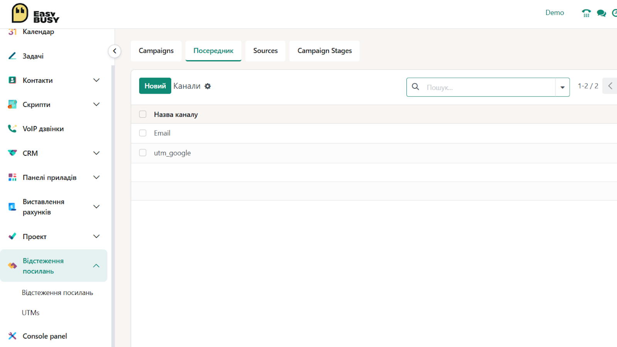Check the utm_google row checkbox
The width and height of the screenshot is (617, 347).
tap(143, 153)
